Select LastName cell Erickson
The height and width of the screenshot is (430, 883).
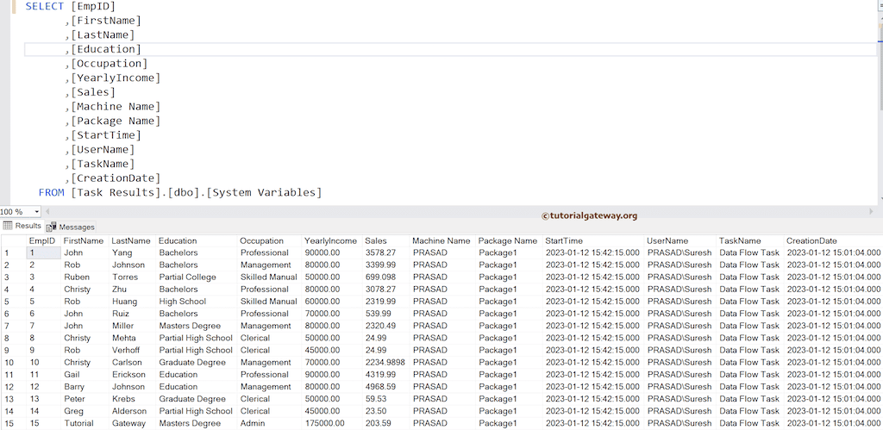(132, 374)
